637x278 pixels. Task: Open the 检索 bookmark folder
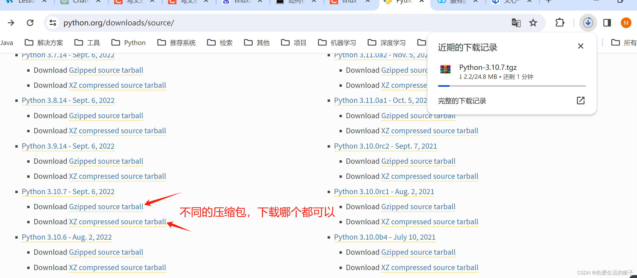click(x=220, y=43)
